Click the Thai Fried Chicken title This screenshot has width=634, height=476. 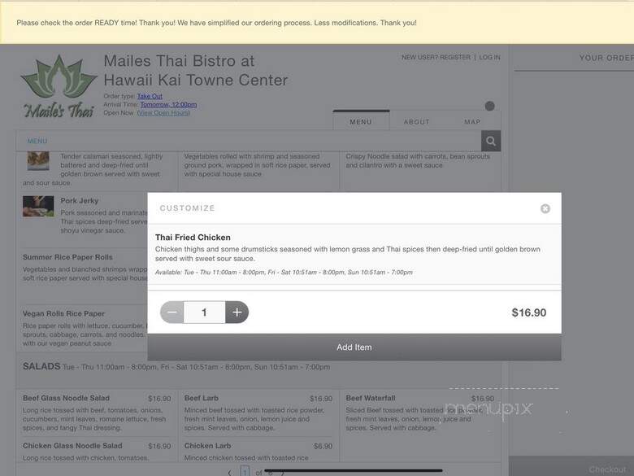click(x=193, y=238)
